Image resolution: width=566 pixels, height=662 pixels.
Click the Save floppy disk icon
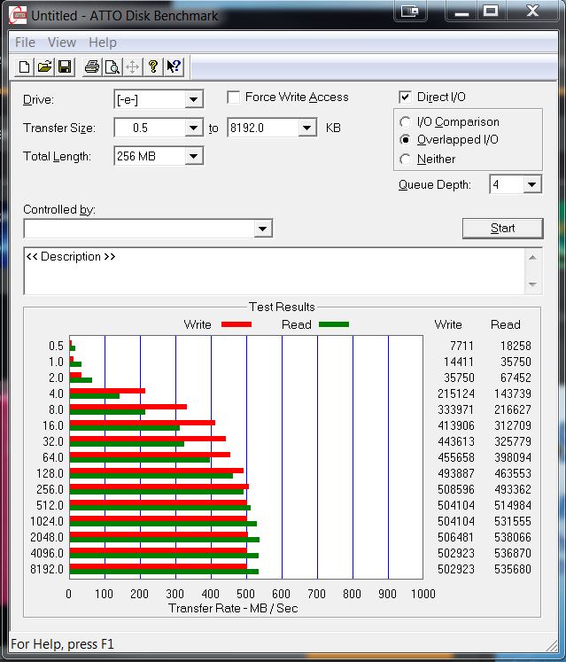coord(65,67)
